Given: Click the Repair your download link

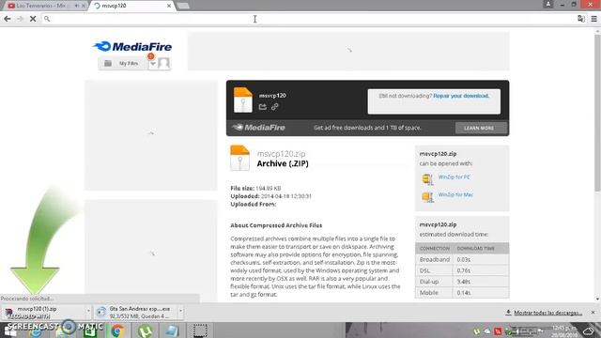Looking at the screenshot, I should 461,96.
